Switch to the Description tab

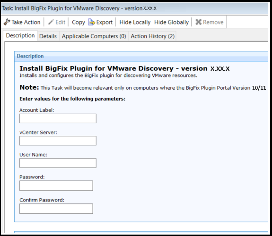[x=20, y=35]
